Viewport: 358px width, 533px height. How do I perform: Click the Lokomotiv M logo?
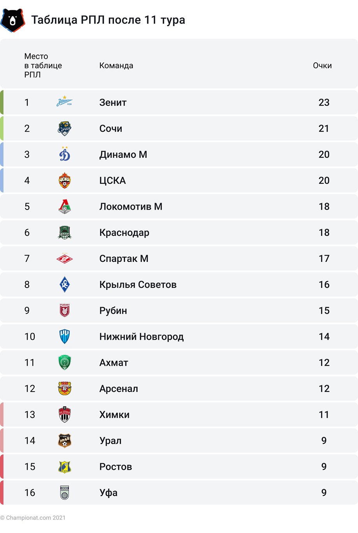coord(65,206)
